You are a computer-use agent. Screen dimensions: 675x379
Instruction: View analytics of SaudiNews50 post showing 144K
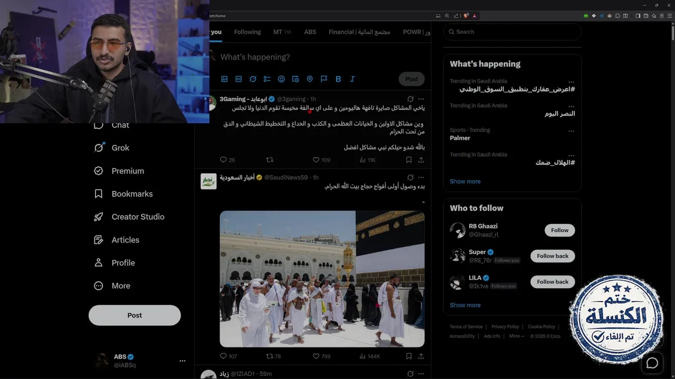click(x=369, y=356)
